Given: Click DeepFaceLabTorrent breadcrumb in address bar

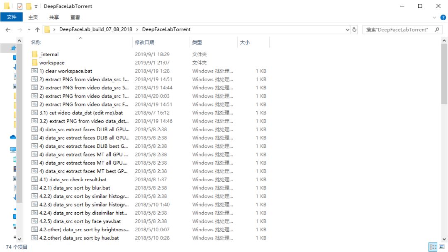Looking at the screenshot, I should (166, 29).
